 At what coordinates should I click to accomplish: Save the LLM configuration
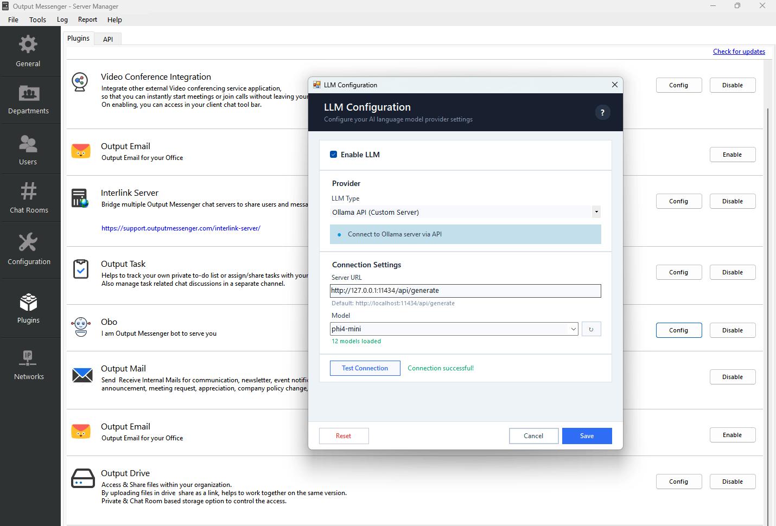pos(587,436)
